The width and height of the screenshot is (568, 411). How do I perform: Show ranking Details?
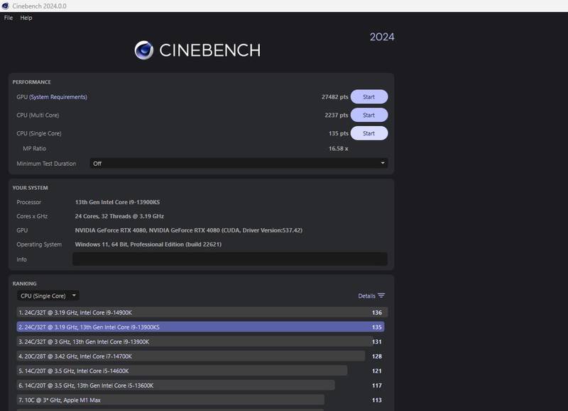click(x=366, y=296)
